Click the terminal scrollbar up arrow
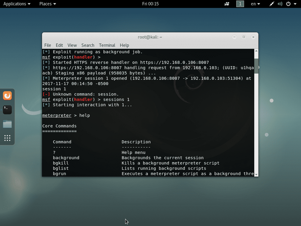 pyautogui.click(x=256, y=51)
